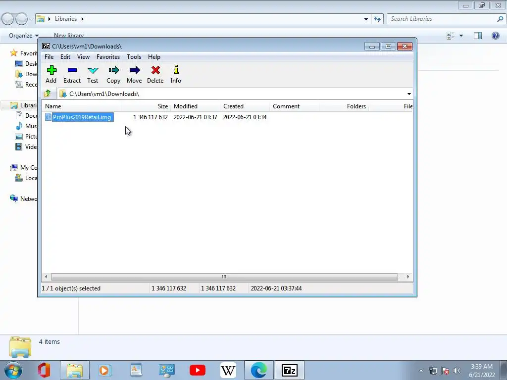The width and height of the screenshot is (507, 380).
Task: Switch to Microsoft Edge in taskbar
Action: 258,370
